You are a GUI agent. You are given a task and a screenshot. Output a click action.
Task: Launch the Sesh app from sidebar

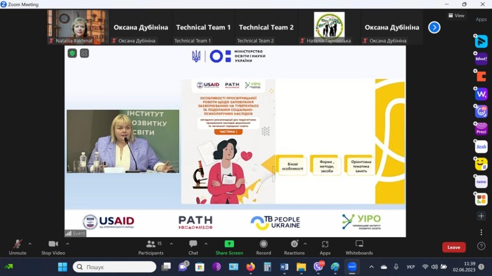click(481, 147)
